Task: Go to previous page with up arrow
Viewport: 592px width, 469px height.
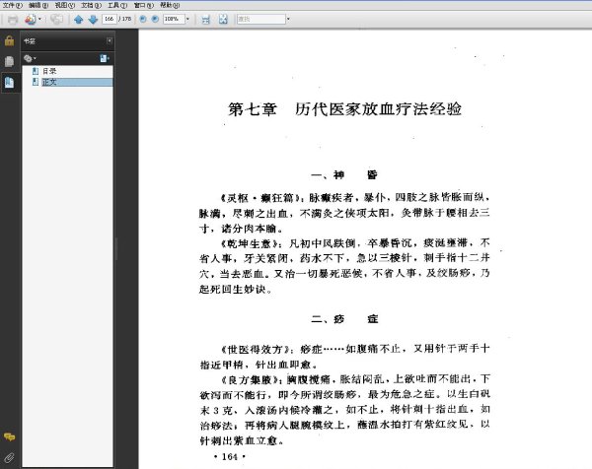Action: 79,20
